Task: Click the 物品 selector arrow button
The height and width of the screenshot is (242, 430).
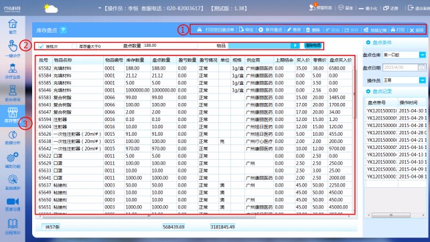Action: pyautogui.click(x=295, y=45)
